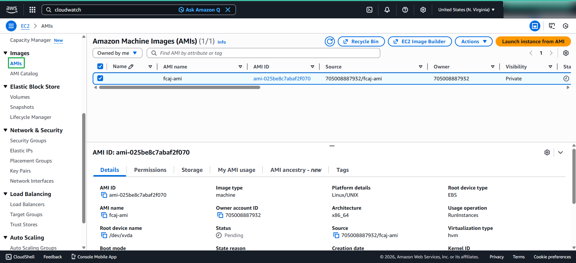Uncheck the fcaj-ami row checkbox
Image resolution: width=576 pixels, height=263 pixels.
pos(100,78)
